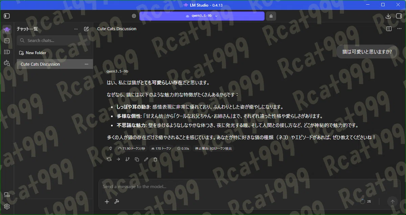Toggle the right sidebar panel icon
406x215 pixels.
399,16
